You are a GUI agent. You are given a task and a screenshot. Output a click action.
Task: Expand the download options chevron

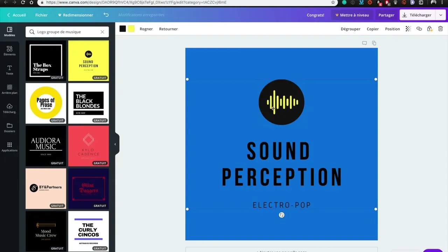(441, 15)
